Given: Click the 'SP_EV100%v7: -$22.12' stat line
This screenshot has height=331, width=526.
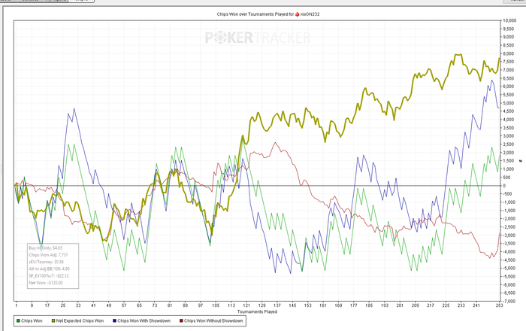Looking at the screenshot, I should point(49,276).
